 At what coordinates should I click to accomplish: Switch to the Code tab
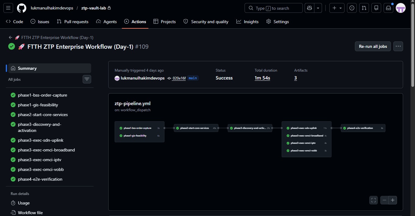15,22
